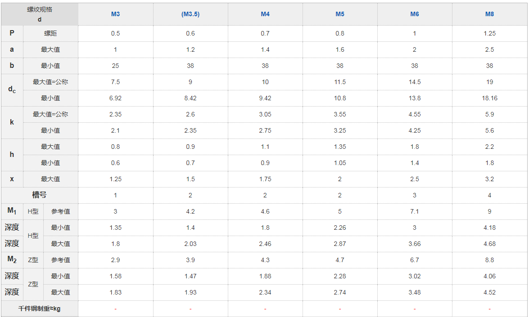Select the 螺距 row label
This screenshot has height=317, width=529.
tap(50, 33)
